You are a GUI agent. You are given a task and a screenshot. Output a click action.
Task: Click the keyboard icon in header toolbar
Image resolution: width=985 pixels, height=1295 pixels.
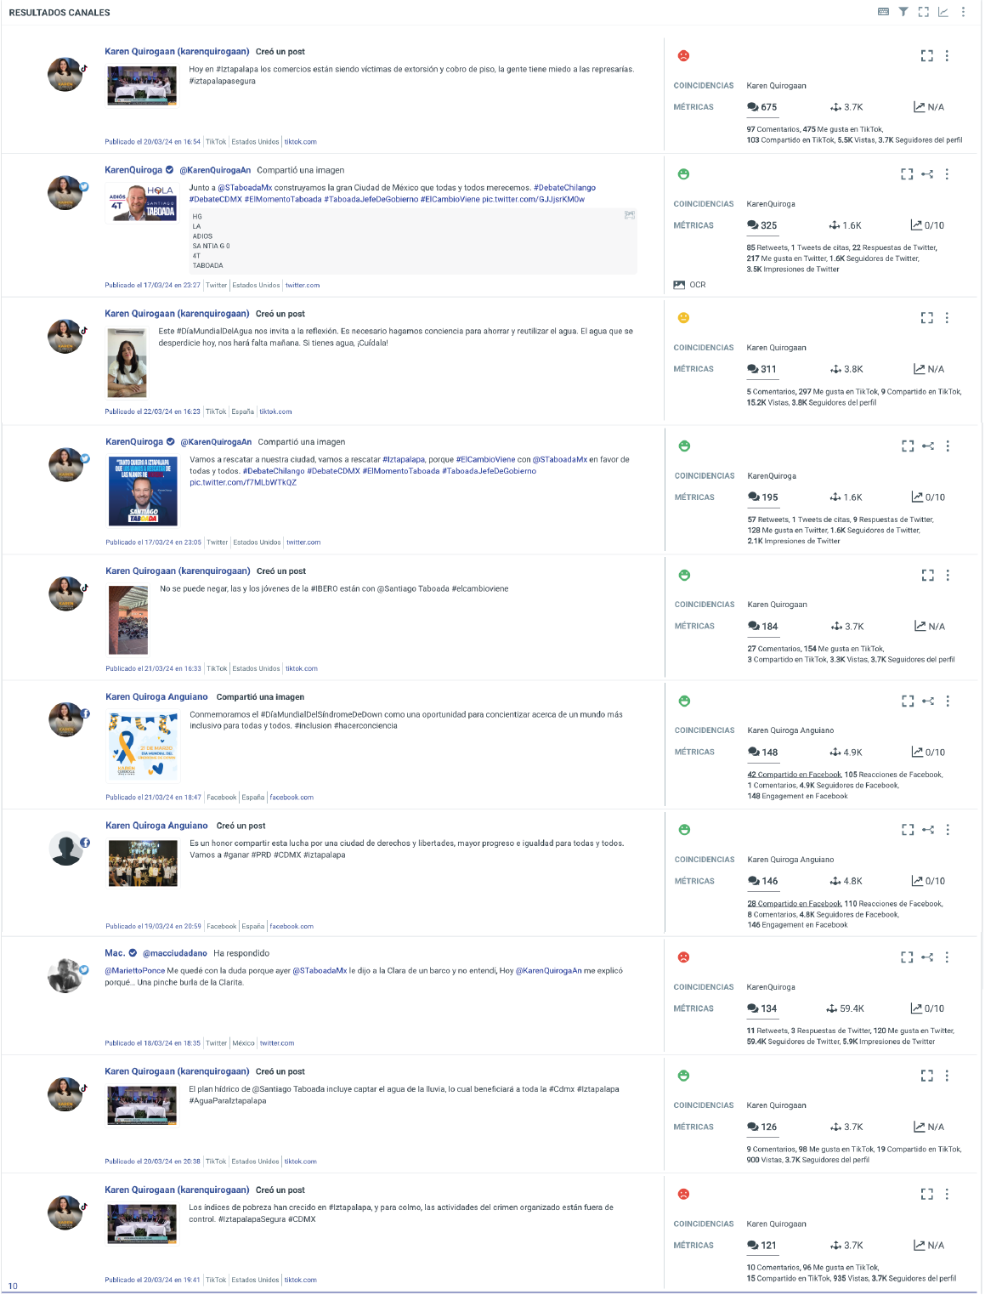tap(883, 12)
